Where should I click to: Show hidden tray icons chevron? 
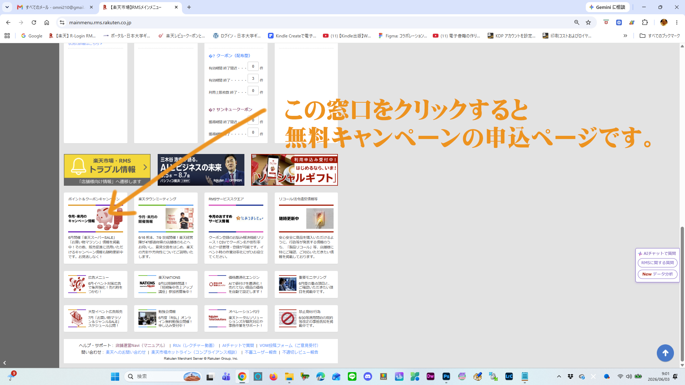[559, 376]
